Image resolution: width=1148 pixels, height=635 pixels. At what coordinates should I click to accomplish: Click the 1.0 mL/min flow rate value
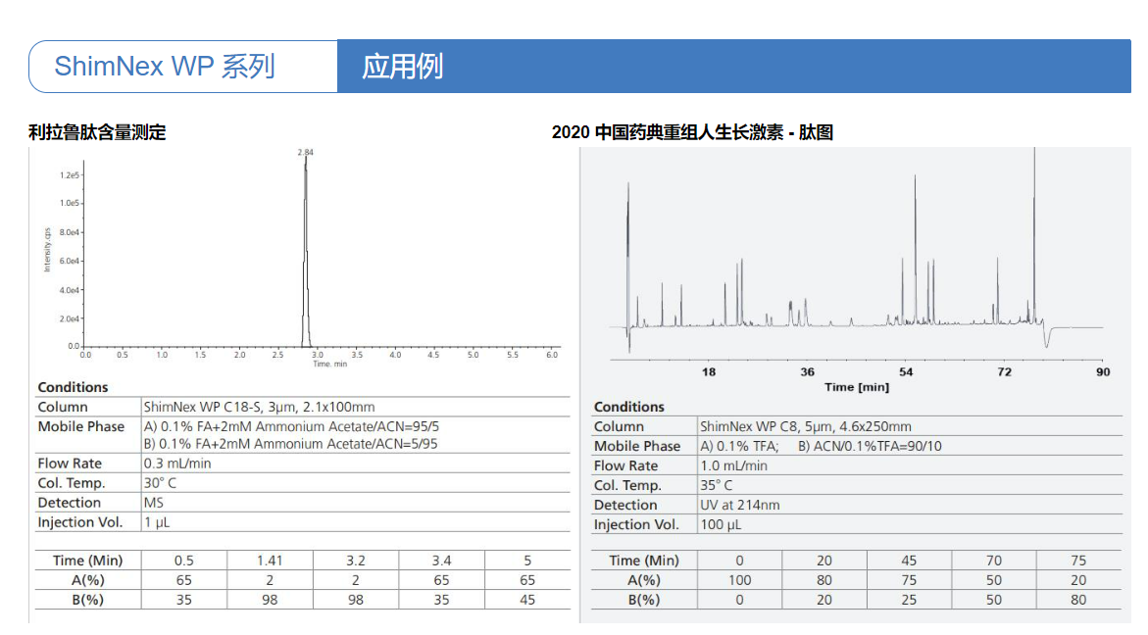tap(733, 465)
